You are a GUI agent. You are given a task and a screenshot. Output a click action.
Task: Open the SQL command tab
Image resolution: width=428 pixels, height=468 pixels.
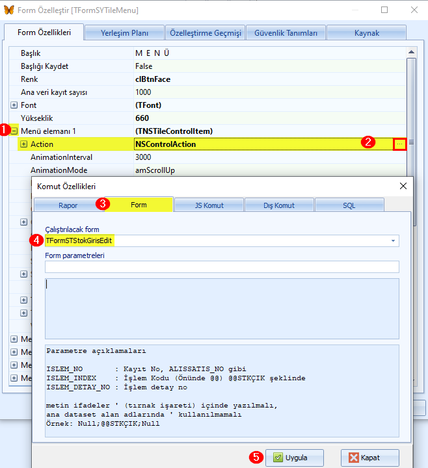click(x=349, y=205)
